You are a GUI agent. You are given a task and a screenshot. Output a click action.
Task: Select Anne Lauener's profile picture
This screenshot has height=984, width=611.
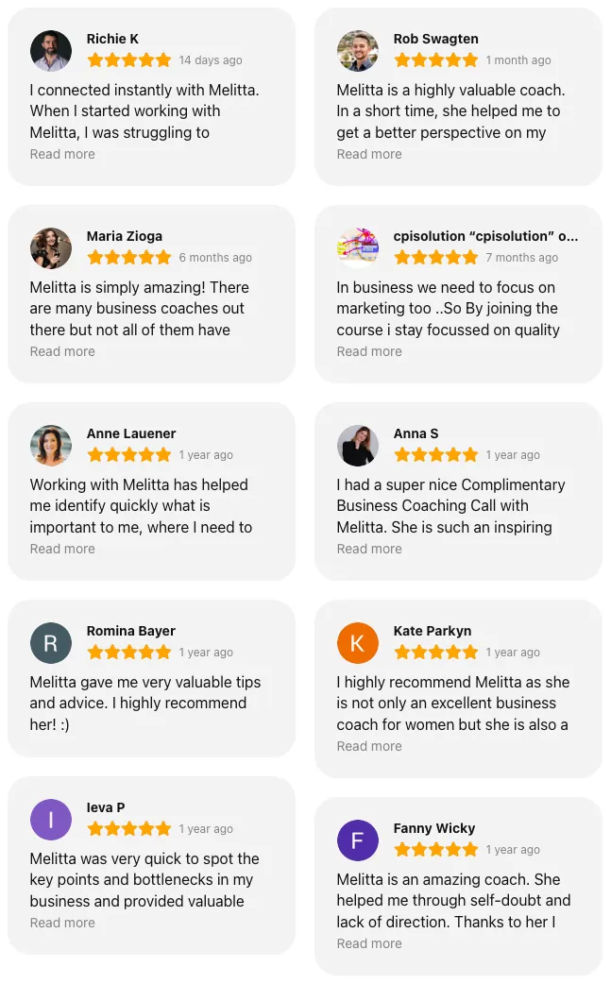click(x=51, y=446)
